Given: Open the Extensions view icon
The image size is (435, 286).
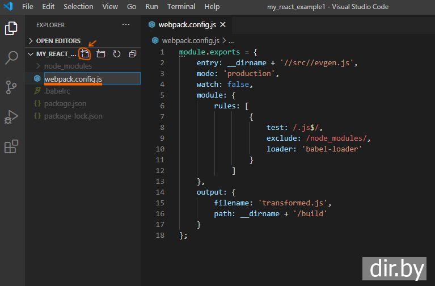Looking at the screenshot, I should coord(11,146).
